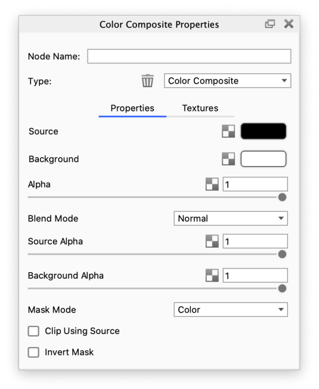Open the white Background color swatch
Viewport: 319px width, 389px height.
pos(264,159)
